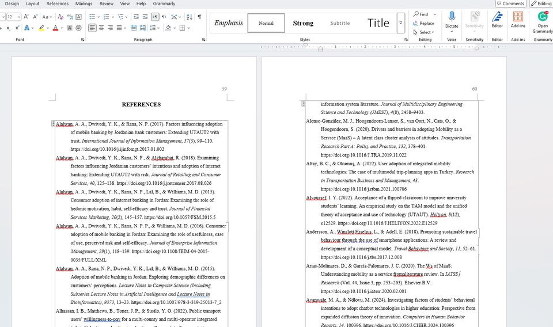Click the Sort icon in Paragraph group

188,17
